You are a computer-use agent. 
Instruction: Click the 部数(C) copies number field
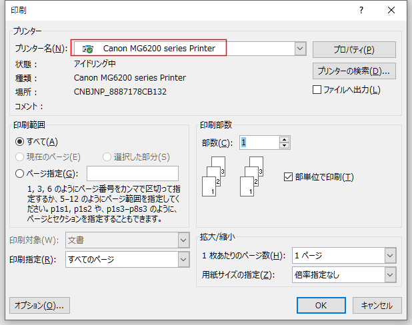(x=259, y=143)
